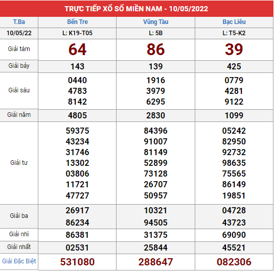Click the Giải tư row label

(19, 163)
